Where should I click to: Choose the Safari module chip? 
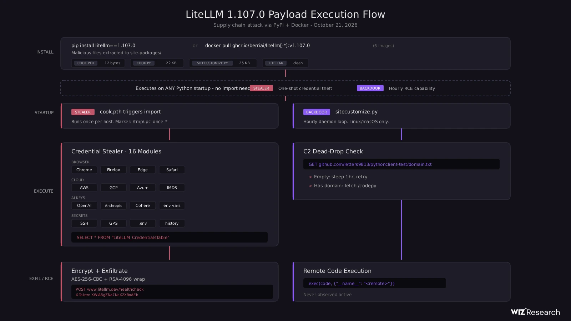pos(172,170)
